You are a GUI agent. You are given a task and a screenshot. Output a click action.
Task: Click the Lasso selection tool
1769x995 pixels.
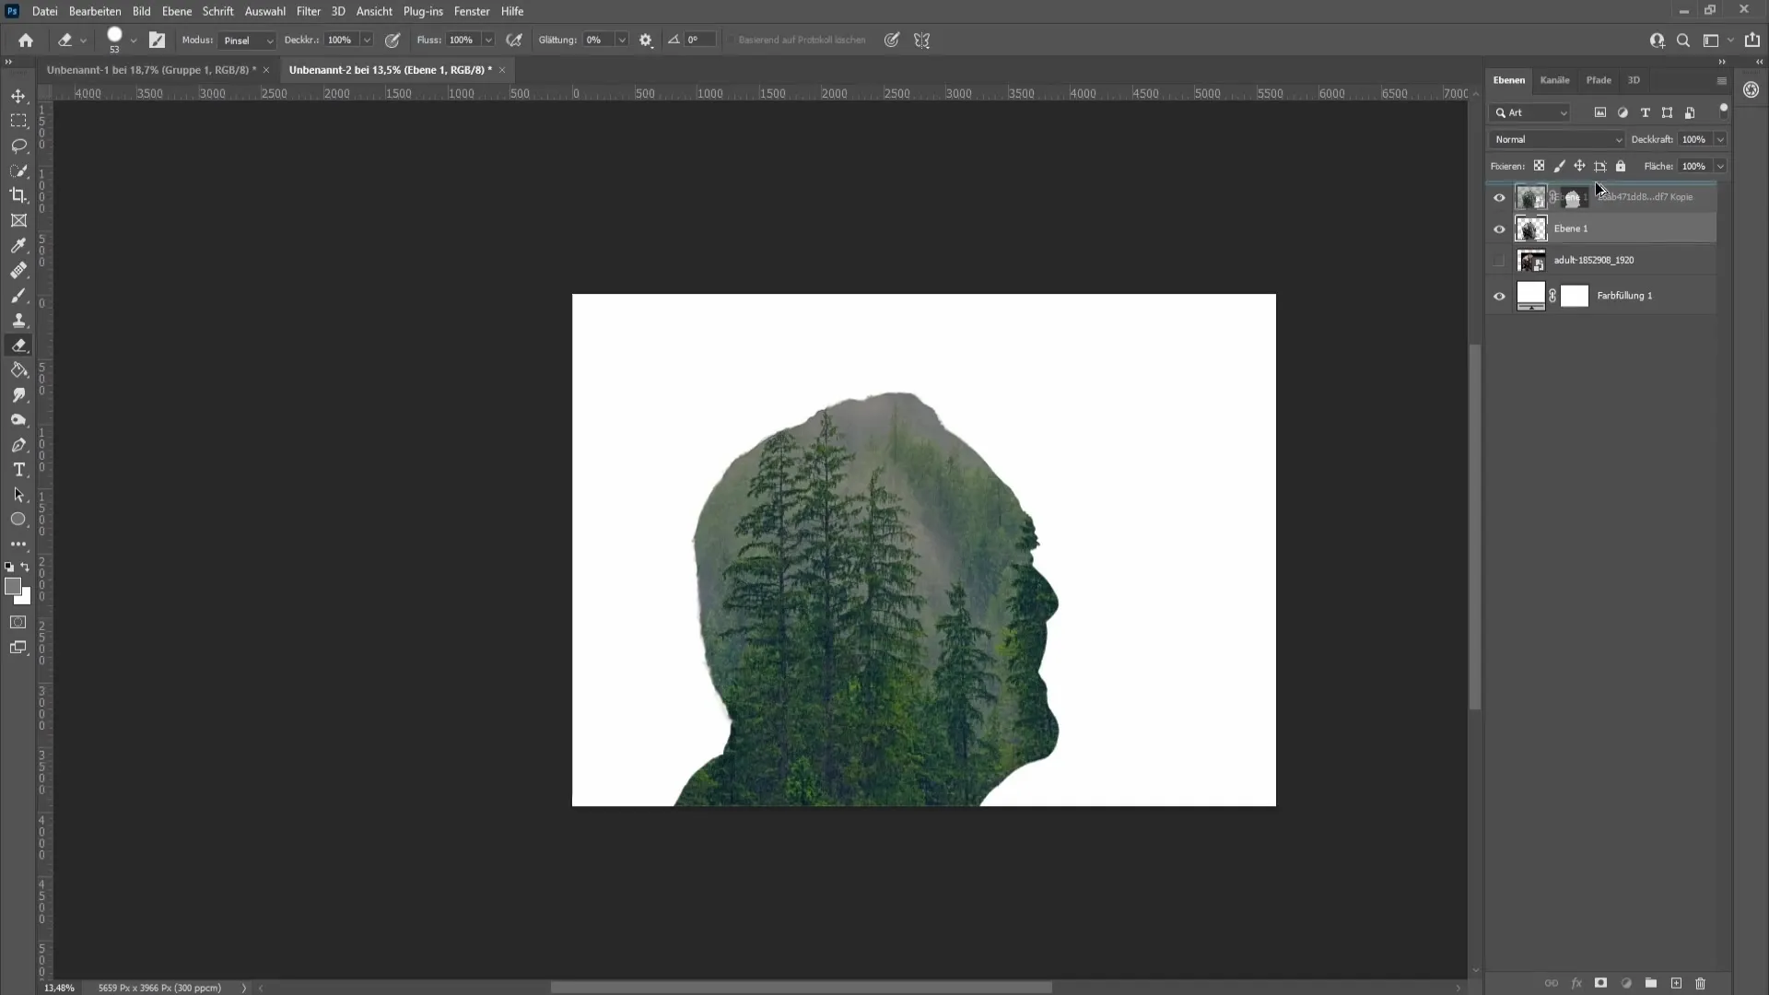point(18,145)
